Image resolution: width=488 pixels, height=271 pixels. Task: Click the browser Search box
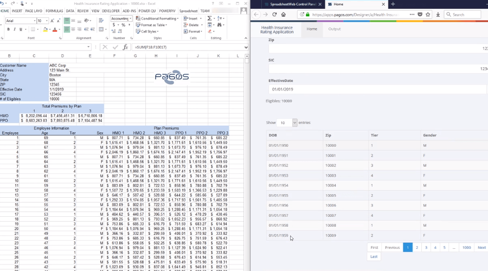tap(462, 14)
